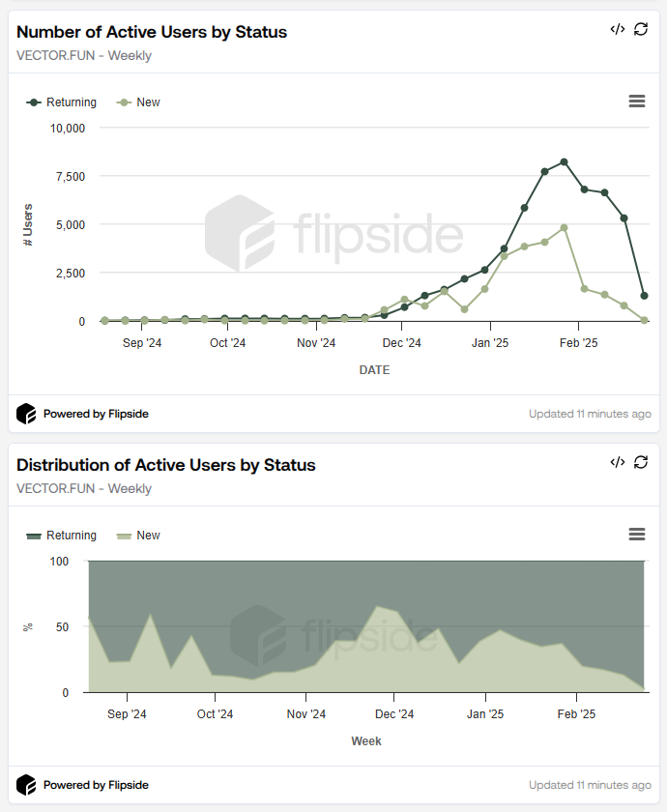Click the peak New users data point
Viewport: 667px width, 812px height.
(x=565, y=228)
